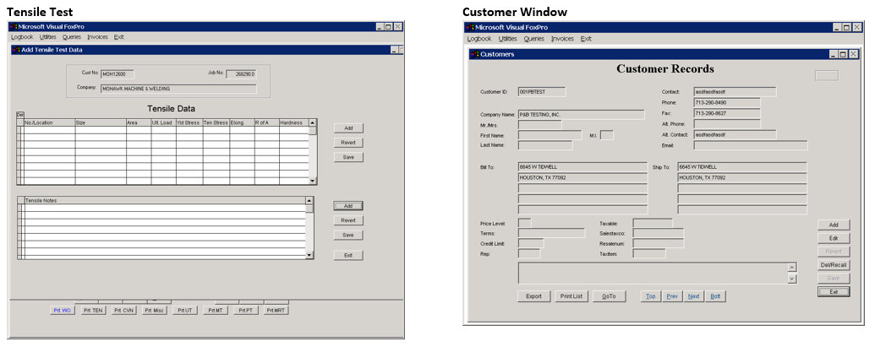Click the Del/Recall button
The image size is (875, 347).
(834, 265)
